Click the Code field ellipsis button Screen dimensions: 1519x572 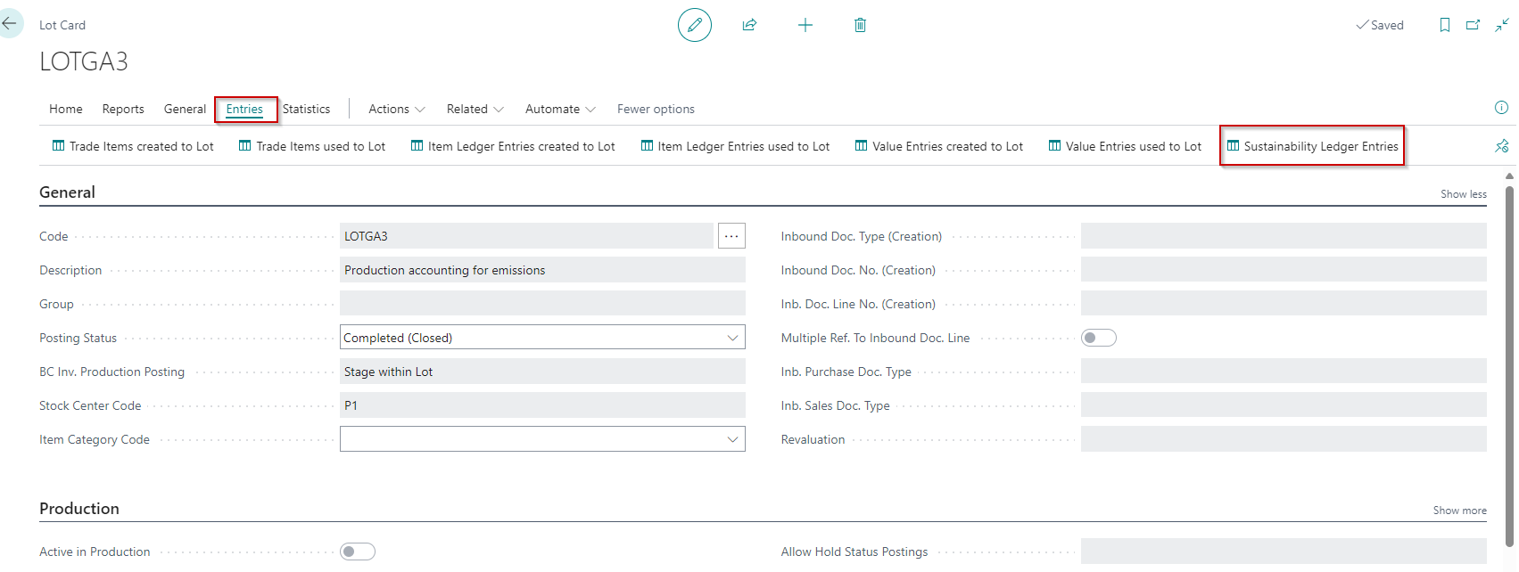[x=731, y=236]
